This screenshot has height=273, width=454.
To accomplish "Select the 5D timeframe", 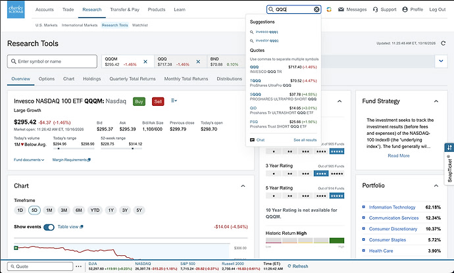I will [34, 211].
